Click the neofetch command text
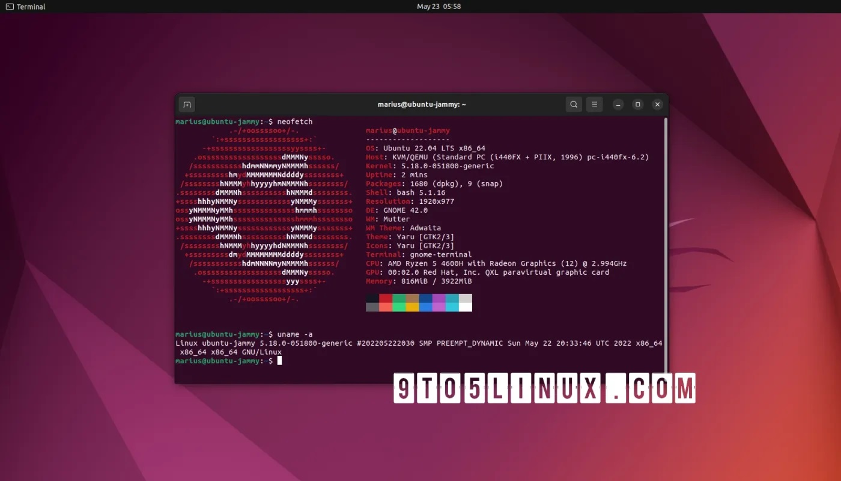 tap(295, 121)
